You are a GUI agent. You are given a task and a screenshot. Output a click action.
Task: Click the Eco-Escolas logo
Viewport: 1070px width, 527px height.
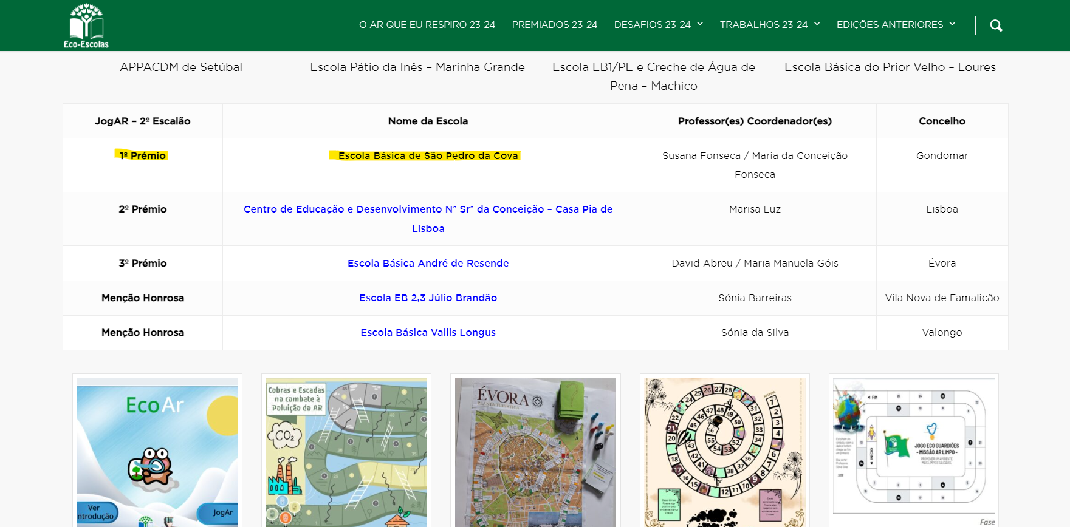(x=86, y=25)
